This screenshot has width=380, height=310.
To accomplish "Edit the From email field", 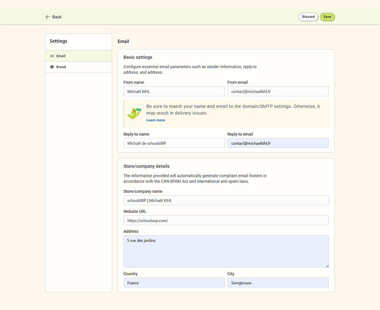I will click(278, 91).
